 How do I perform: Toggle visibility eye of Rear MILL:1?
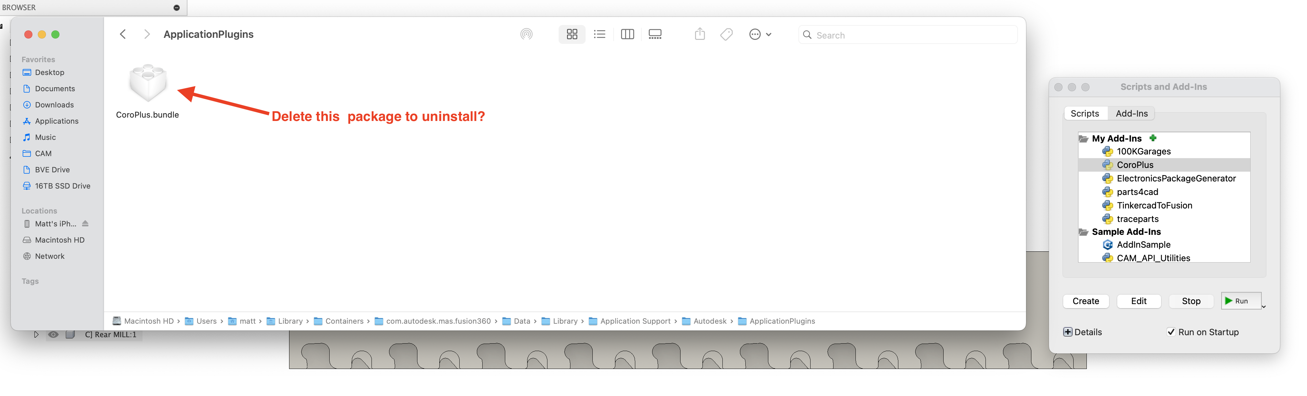point(53,335)
